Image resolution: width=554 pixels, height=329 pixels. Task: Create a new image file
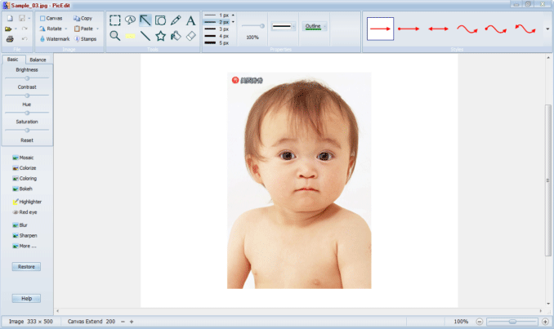coord(10,18)
